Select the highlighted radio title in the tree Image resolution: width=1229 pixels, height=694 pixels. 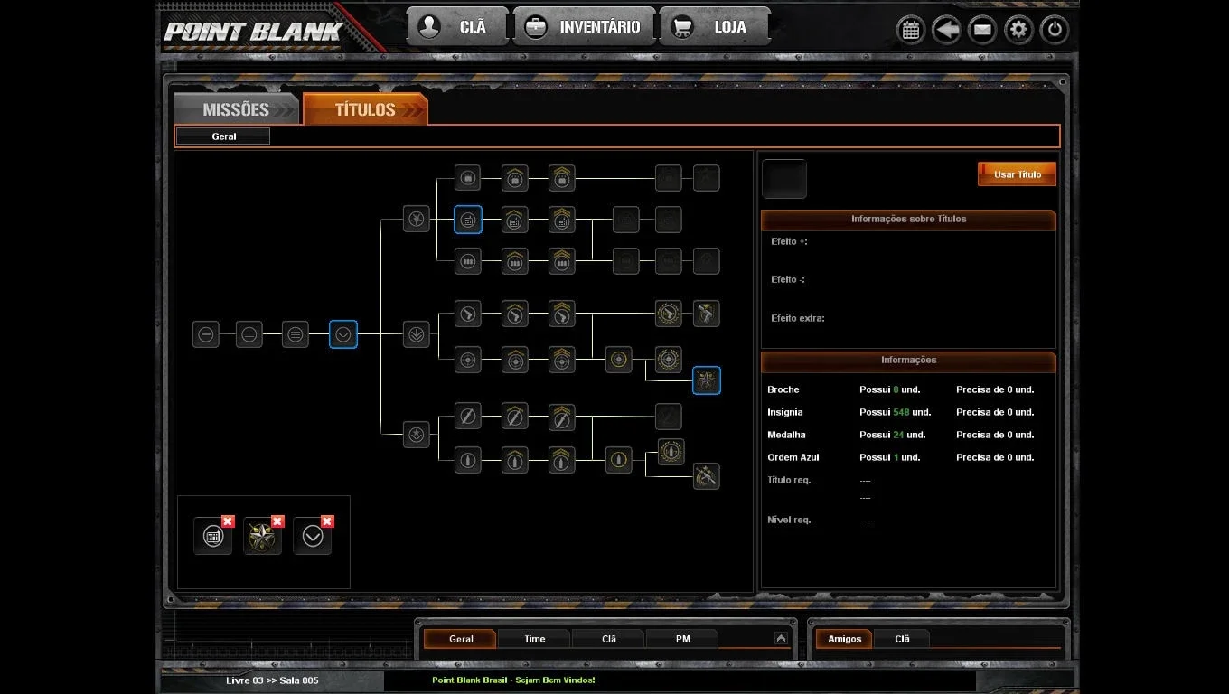coord(467,220)
